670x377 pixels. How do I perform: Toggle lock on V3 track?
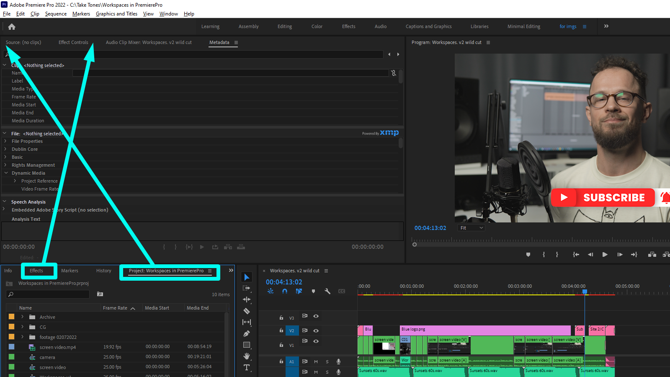coord(281,318)
